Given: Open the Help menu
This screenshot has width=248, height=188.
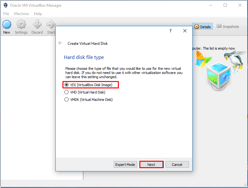Looking at the screenshot, I should point(38,14).
